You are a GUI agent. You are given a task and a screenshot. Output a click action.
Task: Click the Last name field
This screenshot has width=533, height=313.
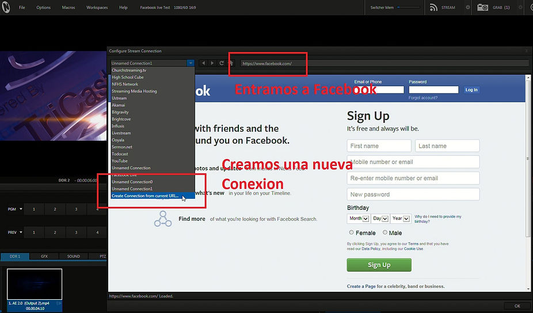pyautogui.click(x=447, y=146)
